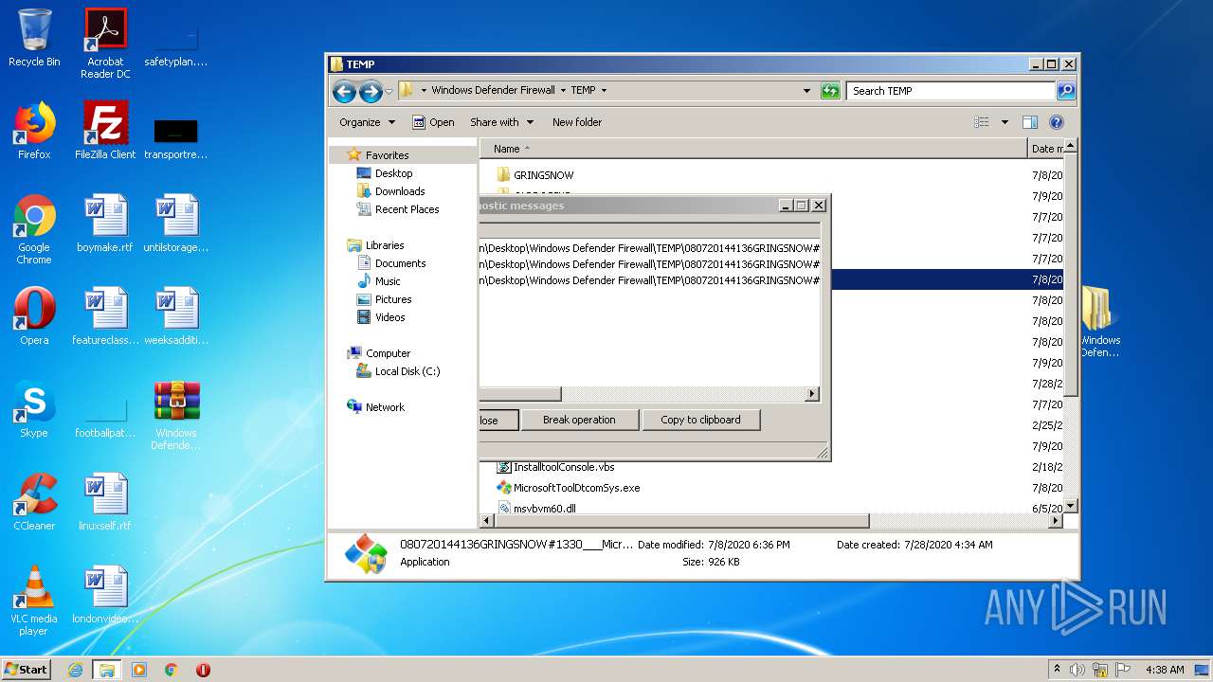
Task: Open FileZilla Client desktop shortcut
Action: point(105,131)
